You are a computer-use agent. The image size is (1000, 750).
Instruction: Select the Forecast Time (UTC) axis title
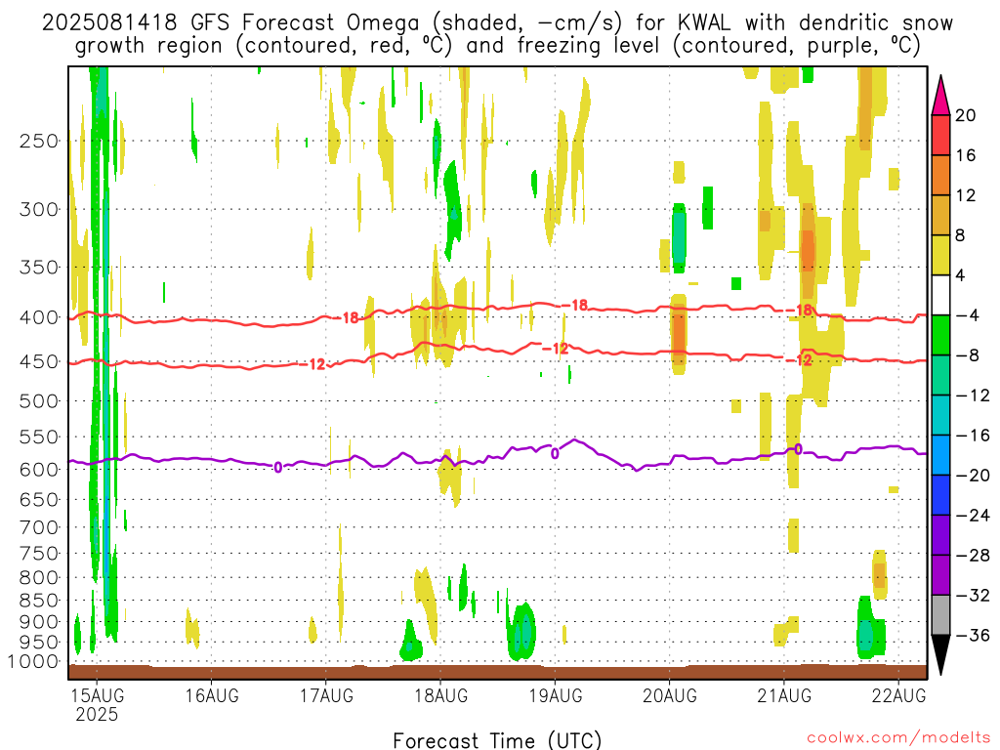pos(497,740)
